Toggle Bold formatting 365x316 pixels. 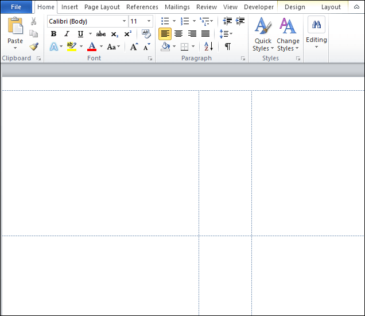tap(53, 34)
